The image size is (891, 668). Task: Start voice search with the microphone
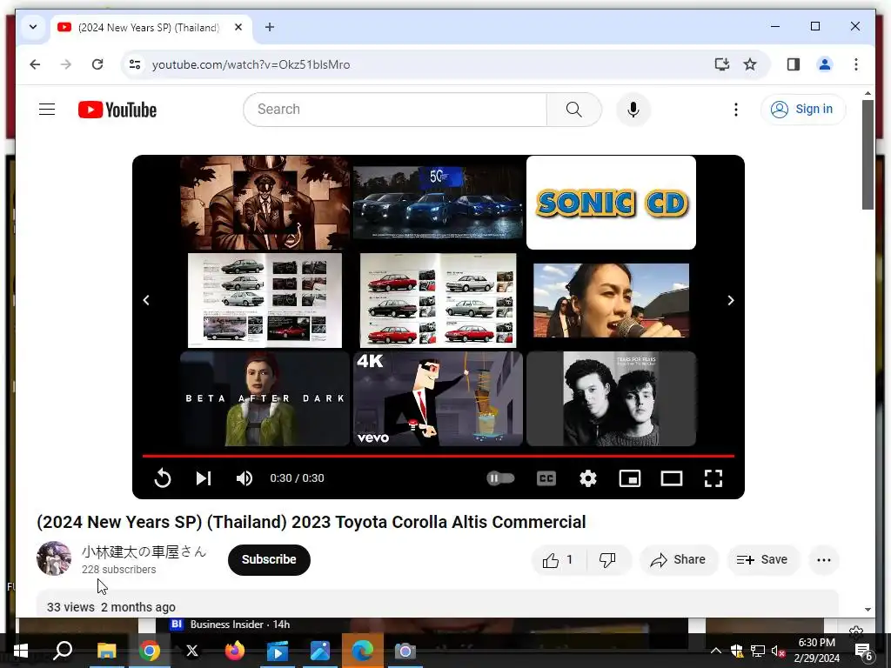click(x=633, y=109)
